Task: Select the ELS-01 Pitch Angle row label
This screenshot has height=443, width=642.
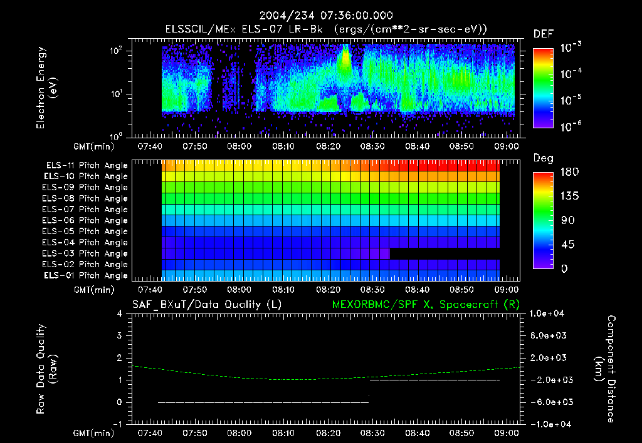Action: [x=86, y=275]
